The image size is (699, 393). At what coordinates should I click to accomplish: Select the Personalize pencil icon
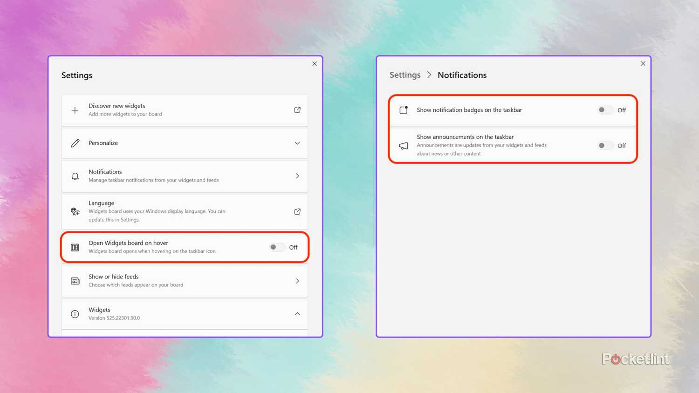pos(75,143)
